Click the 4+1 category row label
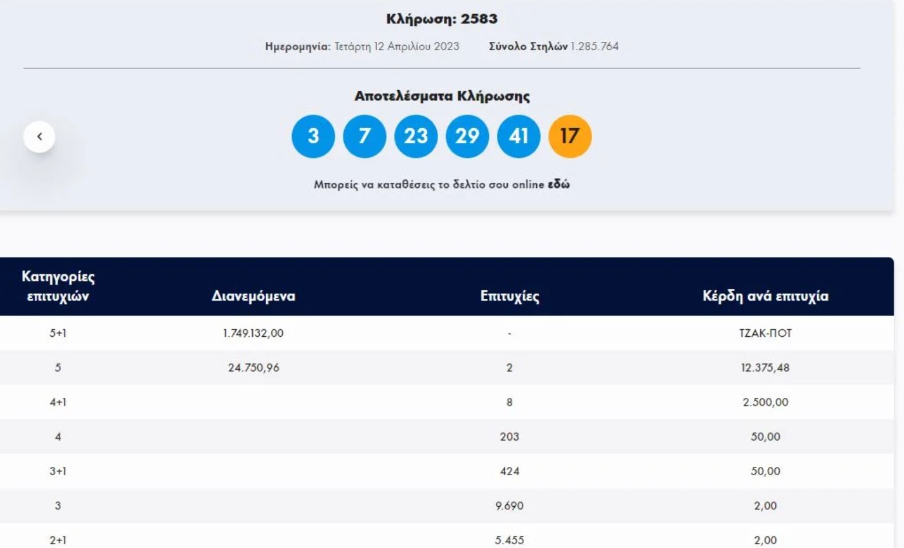Image resolution: width=904 pixels, height=548 pixels. coord(58,402)
